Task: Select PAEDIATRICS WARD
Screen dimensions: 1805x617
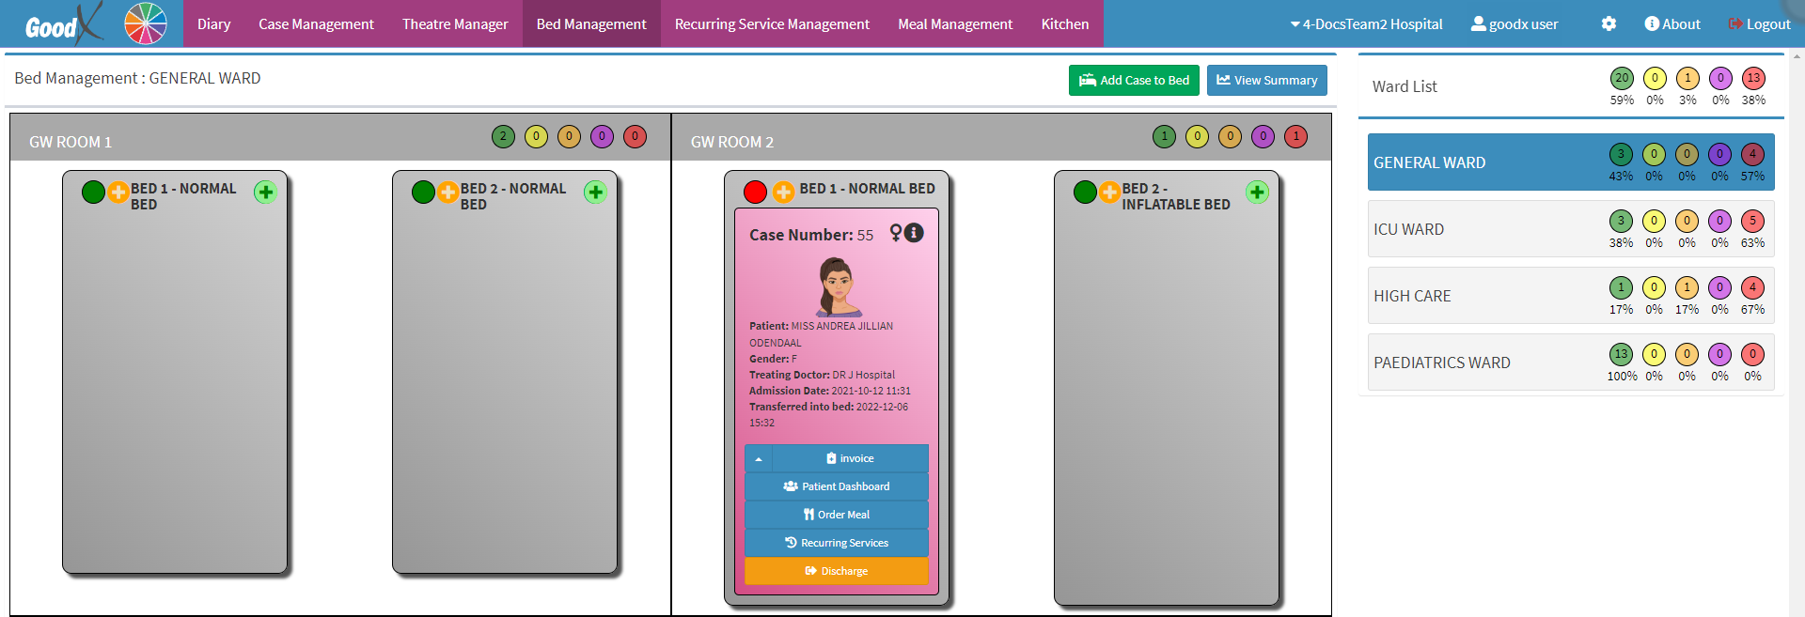Action: coord(1571,362)
